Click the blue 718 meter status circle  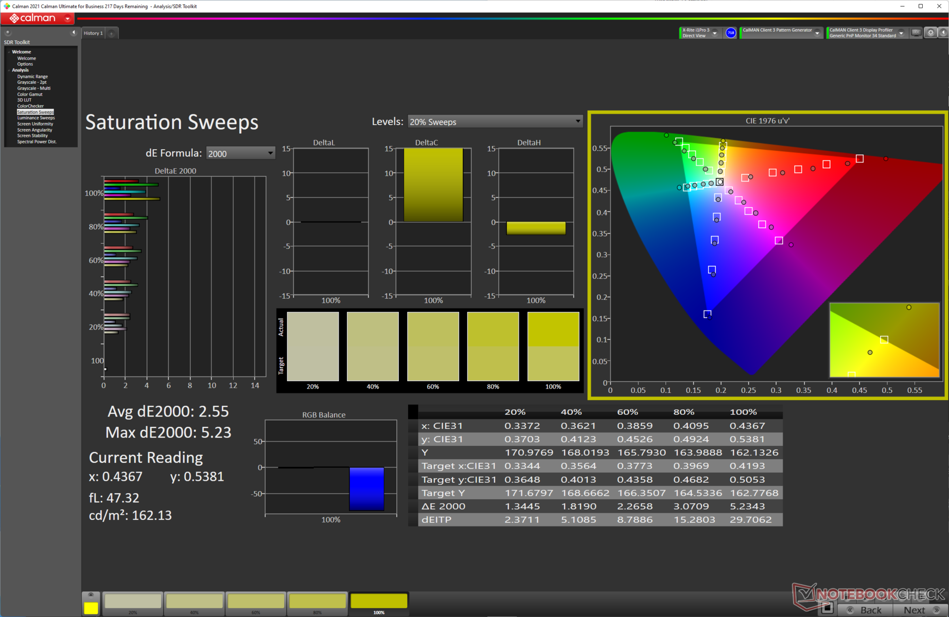[730, 33]
